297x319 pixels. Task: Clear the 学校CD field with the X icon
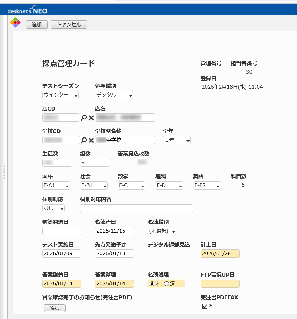[x=91, y=140]
